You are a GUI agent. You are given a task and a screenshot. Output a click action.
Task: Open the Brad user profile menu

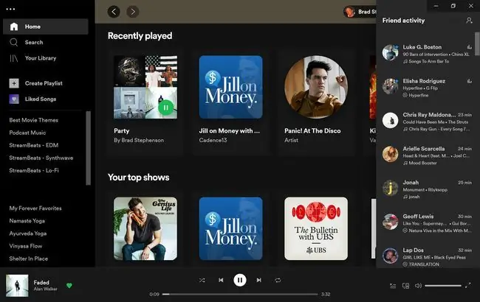(x=360, y=12)
